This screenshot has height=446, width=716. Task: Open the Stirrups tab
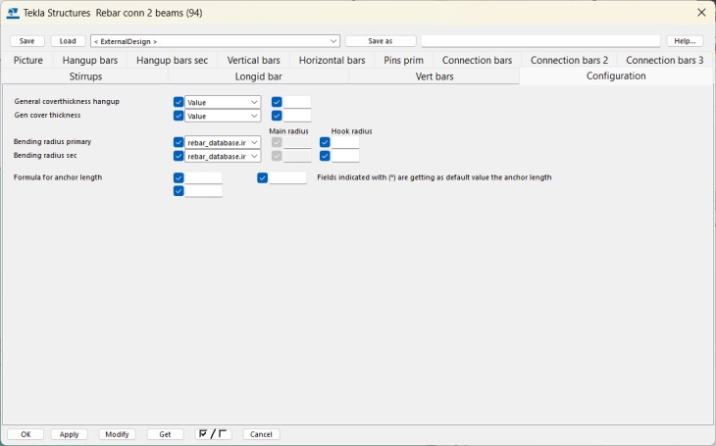click(x=85, y=76)
